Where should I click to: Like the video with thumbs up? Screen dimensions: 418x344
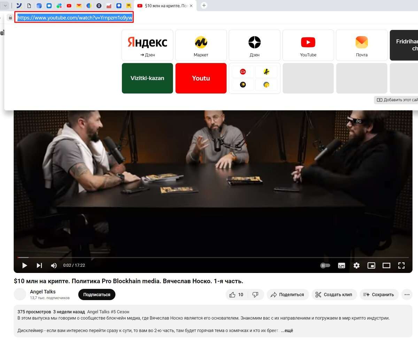point(237,295)
